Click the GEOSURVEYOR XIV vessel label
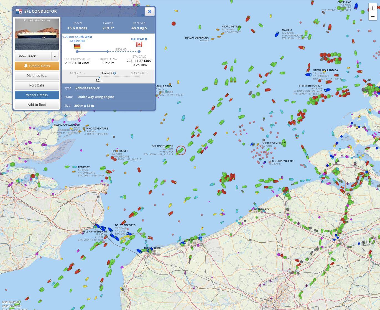The width and height of the screenshot is (380, 310). click(x=274, y=143)
